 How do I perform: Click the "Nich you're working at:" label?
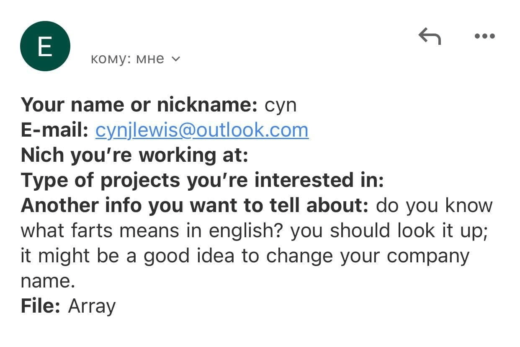[134, 155]
